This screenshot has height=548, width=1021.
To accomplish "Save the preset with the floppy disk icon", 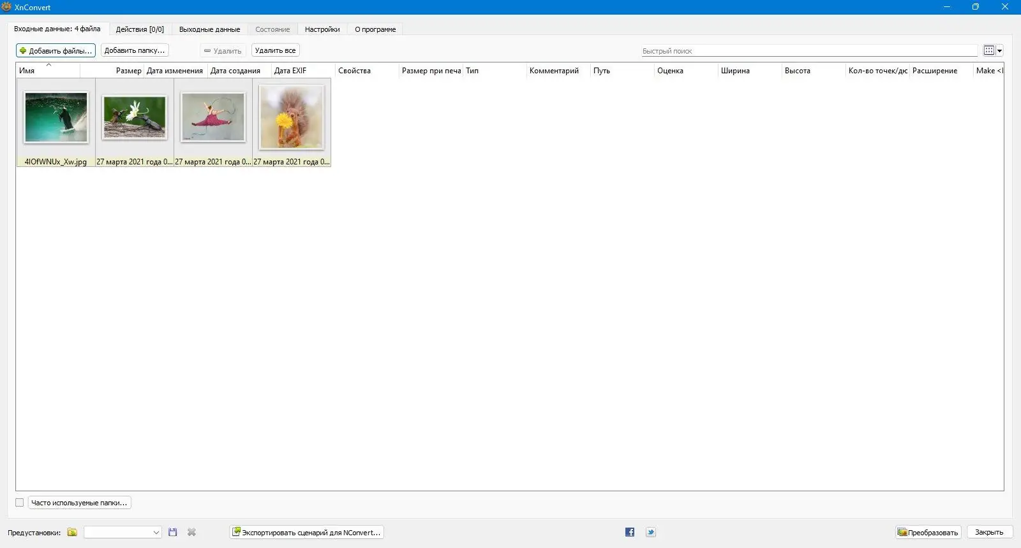I will pos(172,532).
